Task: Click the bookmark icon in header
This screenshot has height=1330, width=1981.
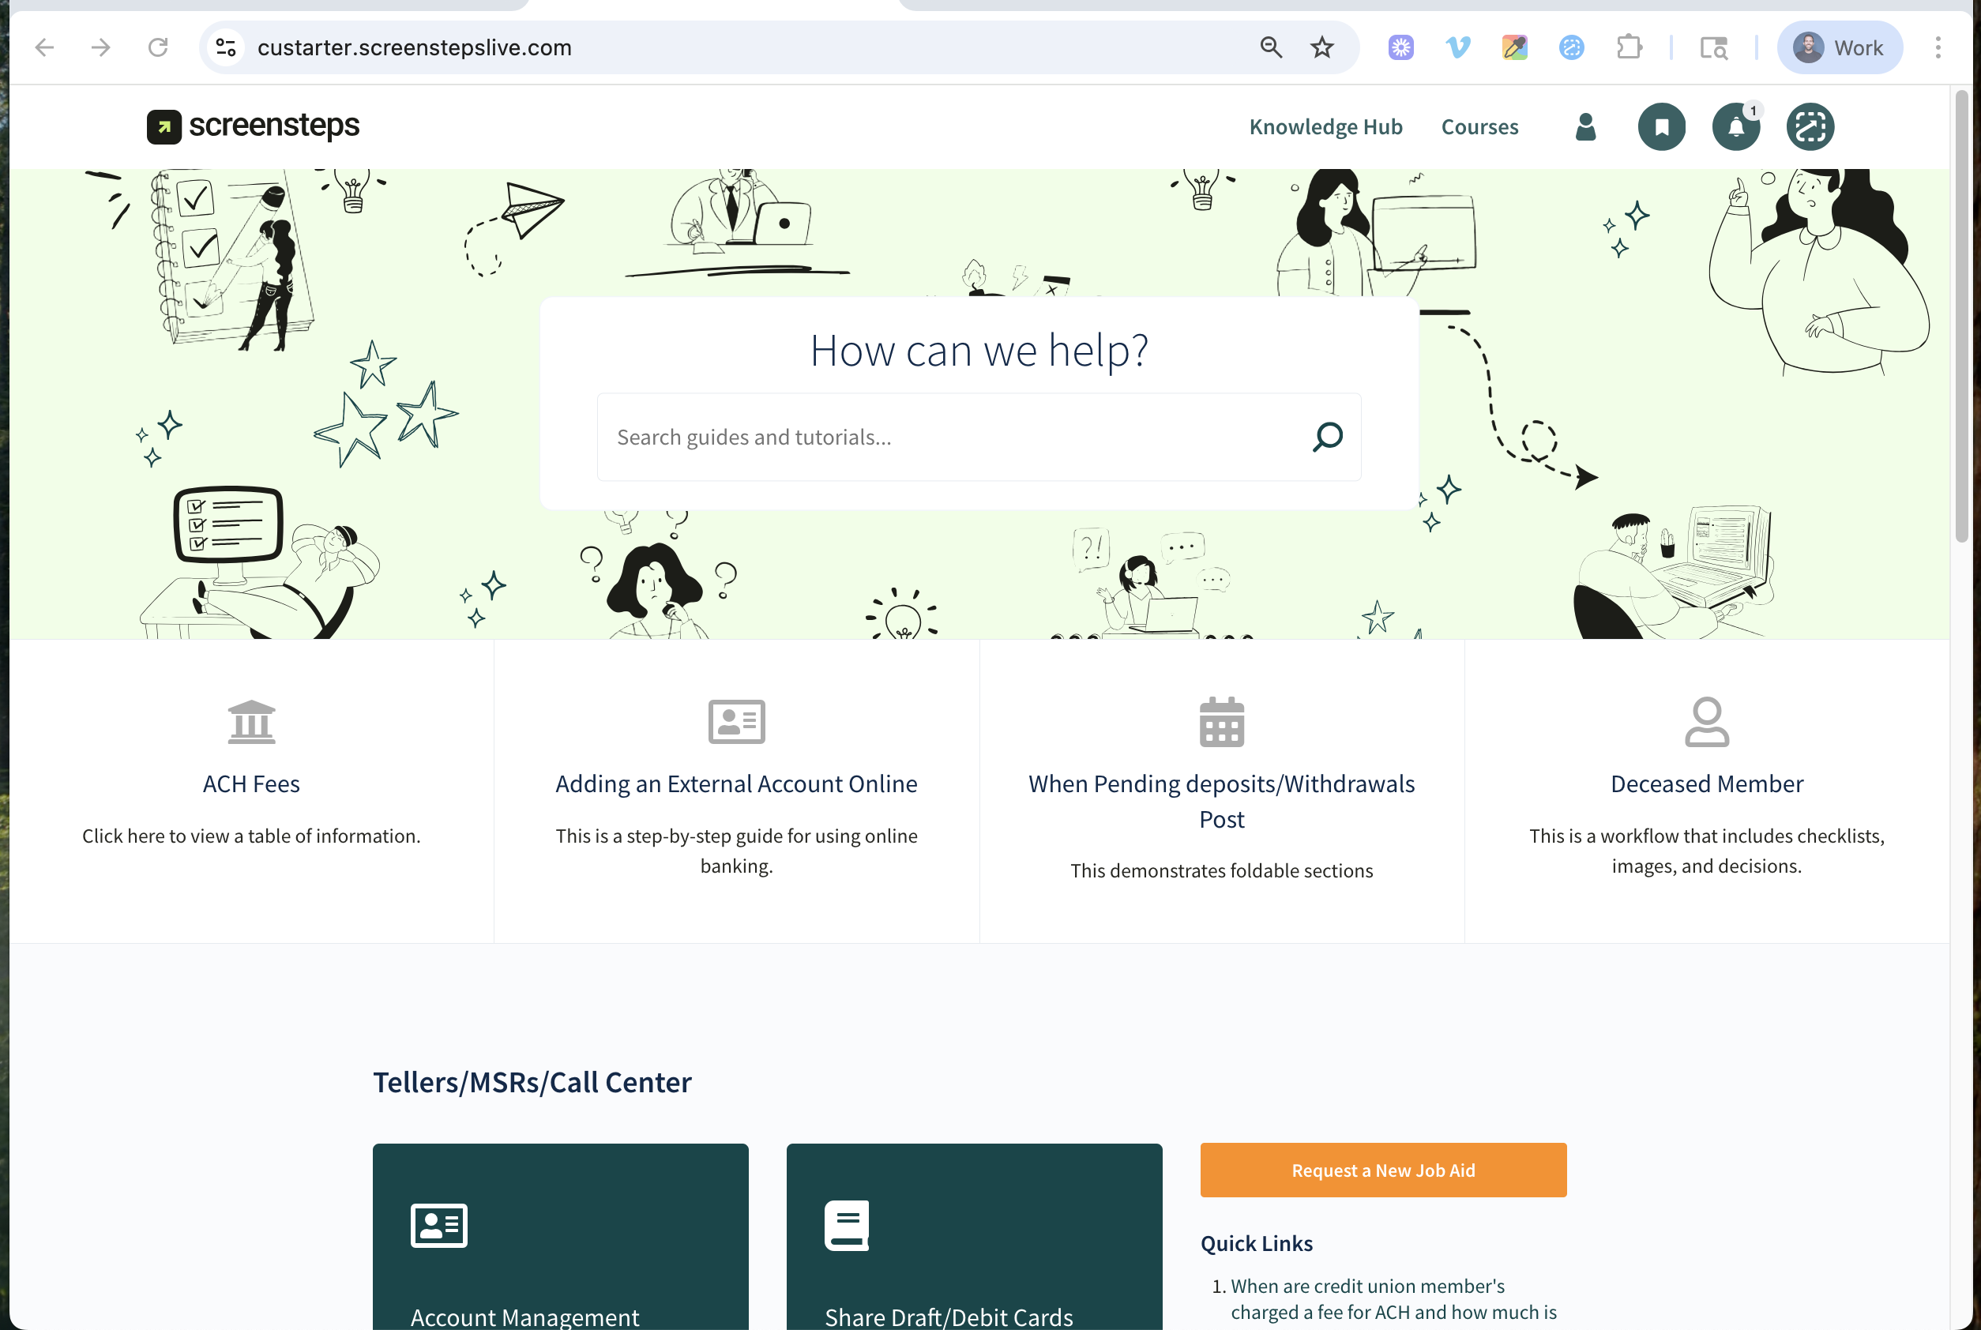Action: [1661, 127]
